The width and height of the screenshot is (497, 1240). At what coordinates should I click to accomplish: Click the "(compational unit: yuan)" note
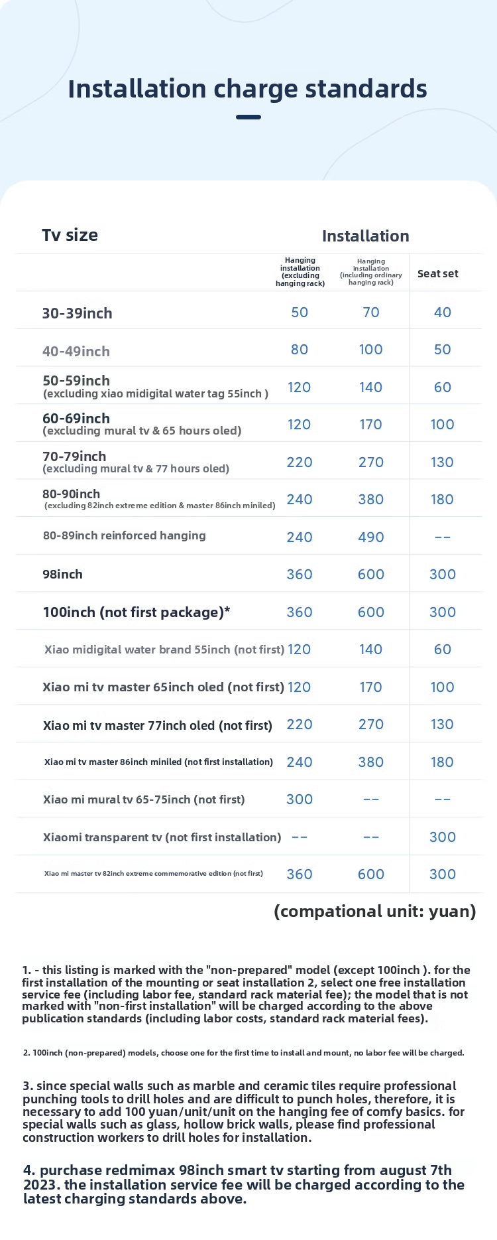tap(374, 912)
